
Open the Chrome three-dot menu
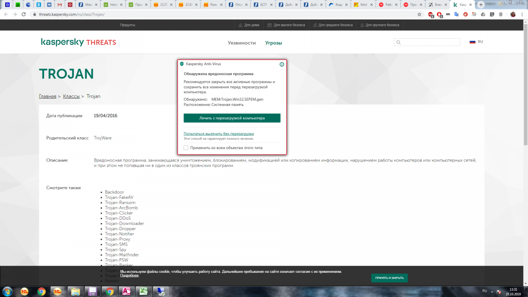click(523, 14)
